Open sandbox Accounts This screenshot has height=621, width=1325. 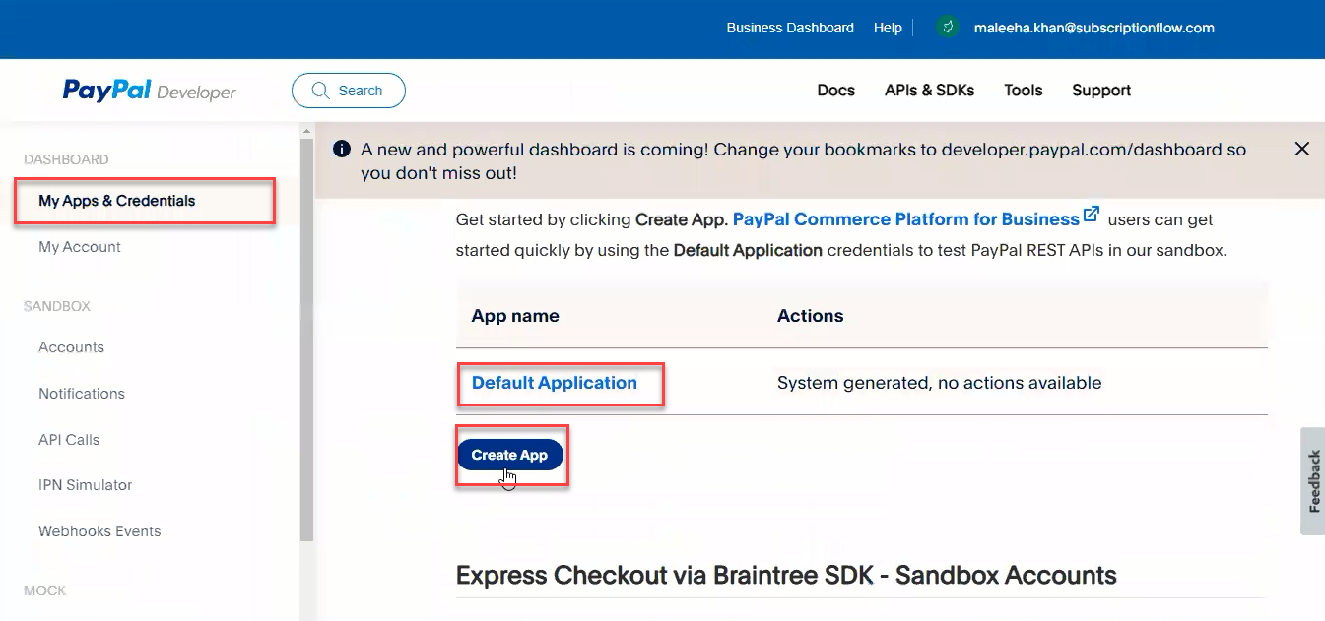pos(71,347)
